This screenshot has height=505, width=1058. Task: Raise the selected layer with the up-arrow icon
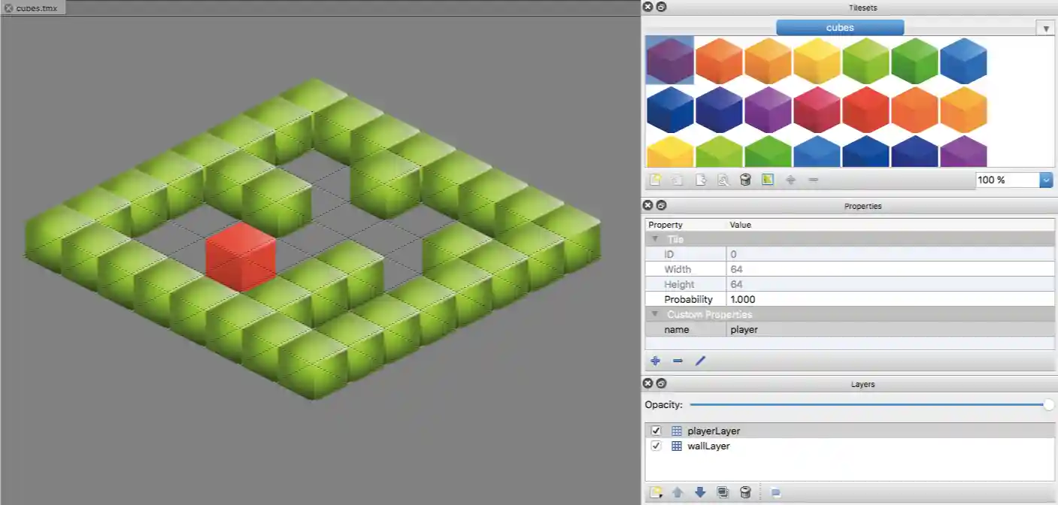click(678, 492)
